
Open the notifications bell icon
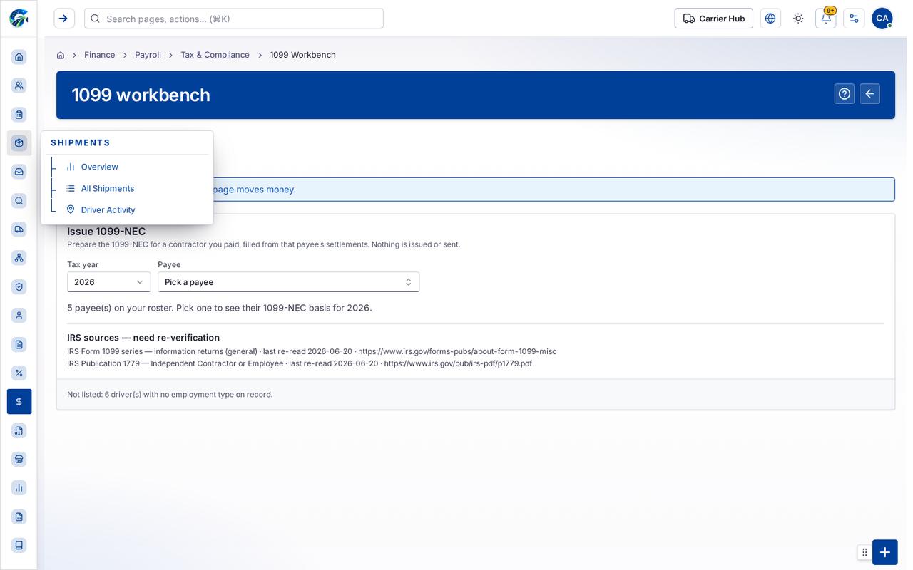point(825,19)
